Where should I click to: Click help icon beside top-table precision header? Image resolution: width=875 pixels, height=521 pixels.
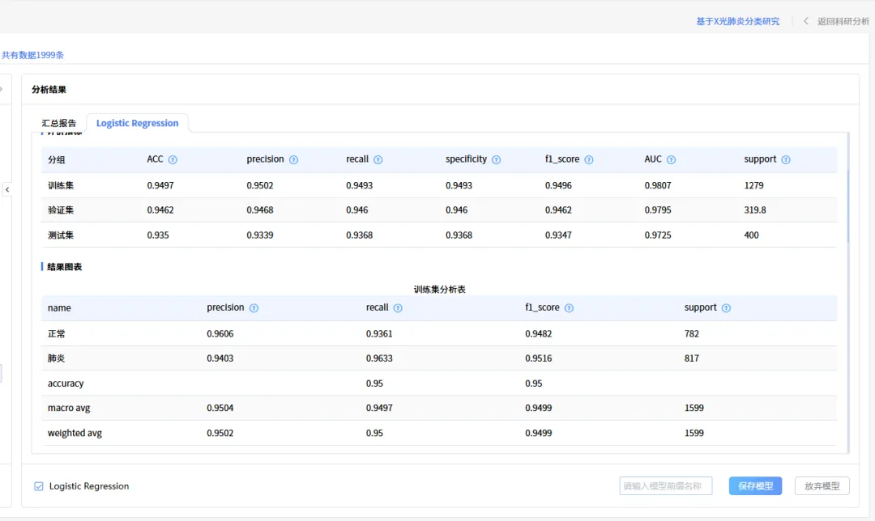[293, 160]
